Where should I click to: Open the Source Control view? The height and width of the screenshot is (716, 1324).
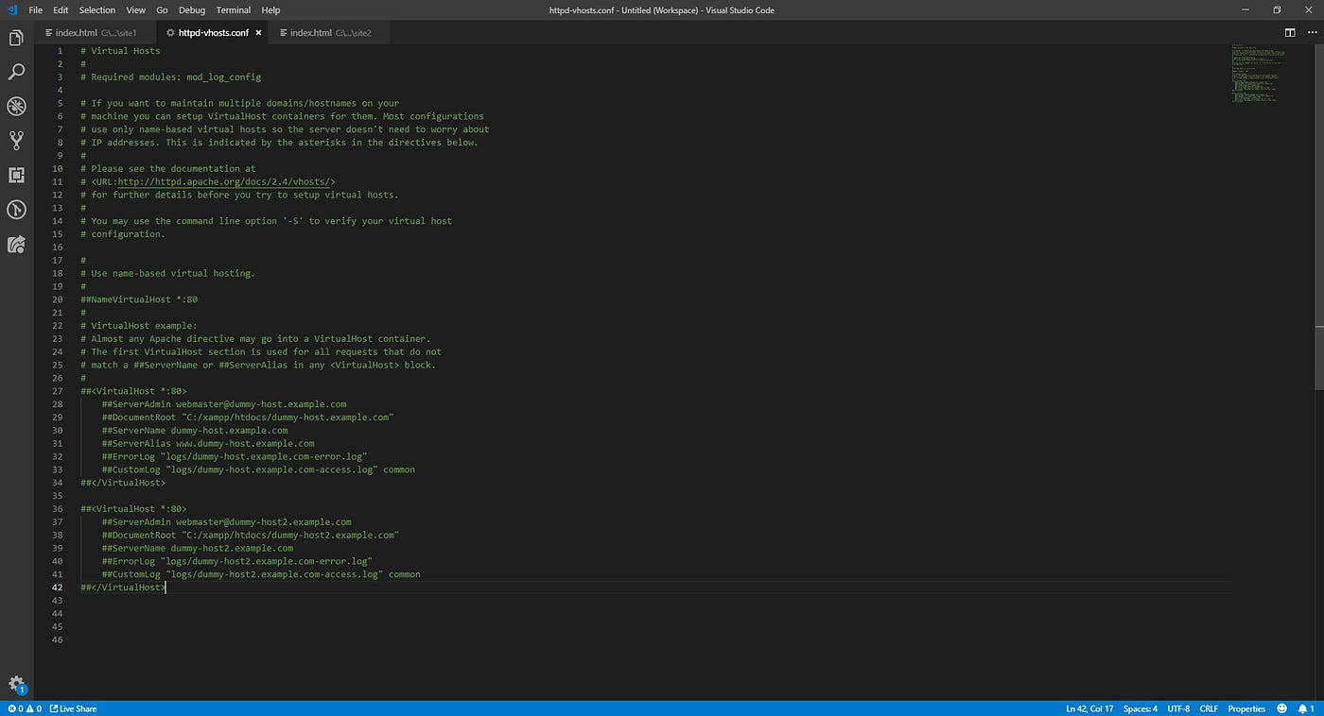click(16, 141)
